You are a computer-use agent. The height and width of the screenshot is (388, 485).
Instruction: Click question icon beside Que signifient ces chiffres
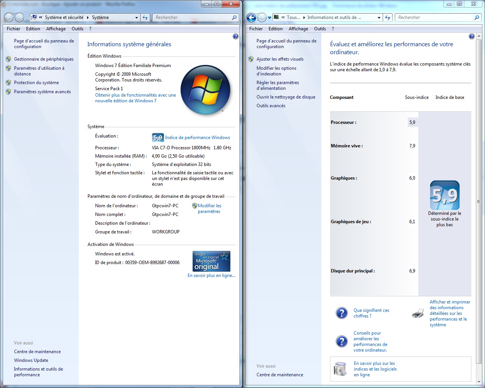342,313
